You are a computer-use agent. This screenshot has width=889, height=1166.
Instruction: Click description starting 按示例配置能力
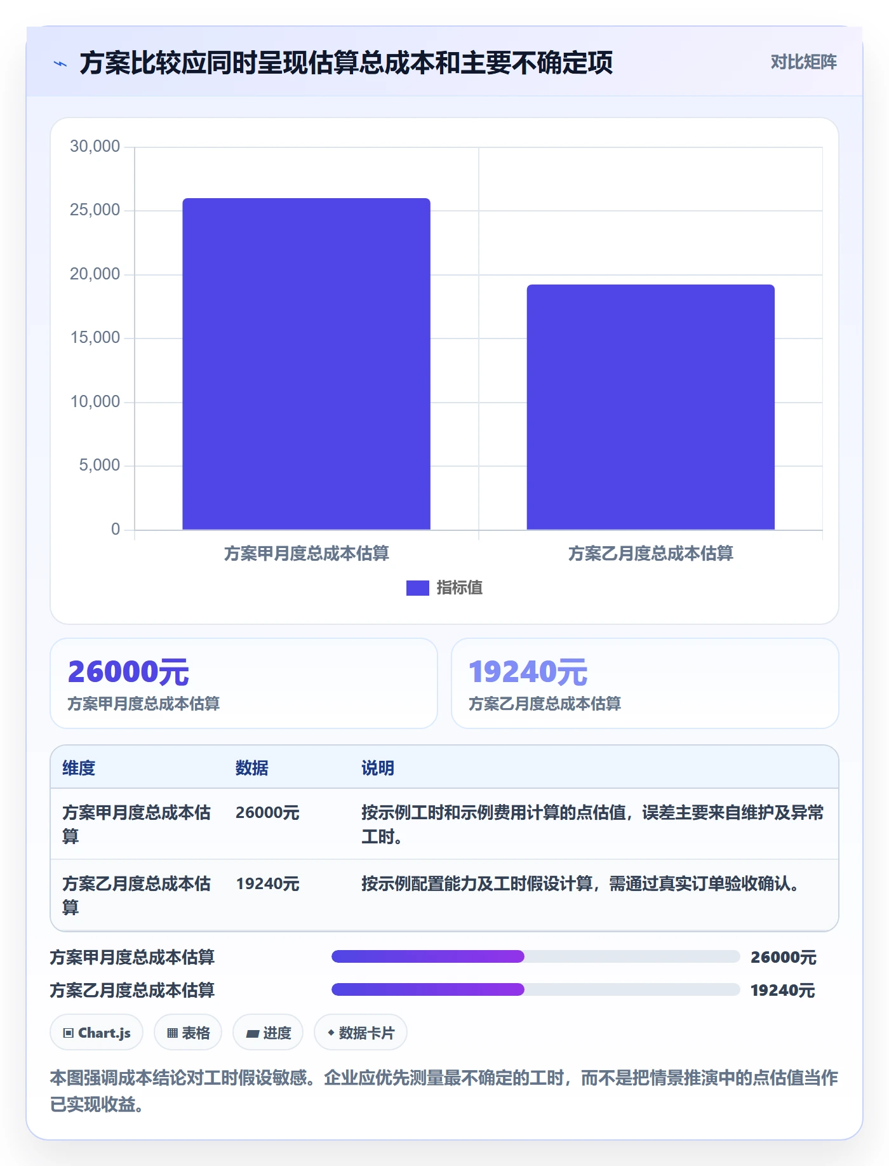pos(580,884)
